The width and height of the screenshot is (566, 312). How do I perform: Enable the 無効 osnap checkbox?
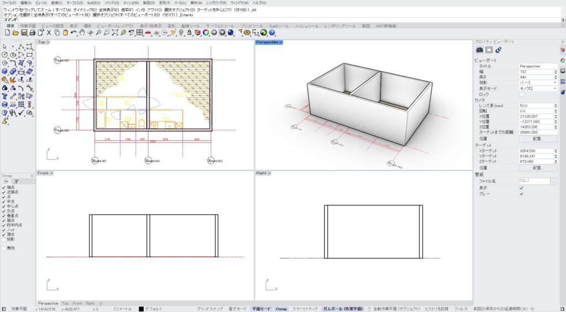tap(4, 248)
